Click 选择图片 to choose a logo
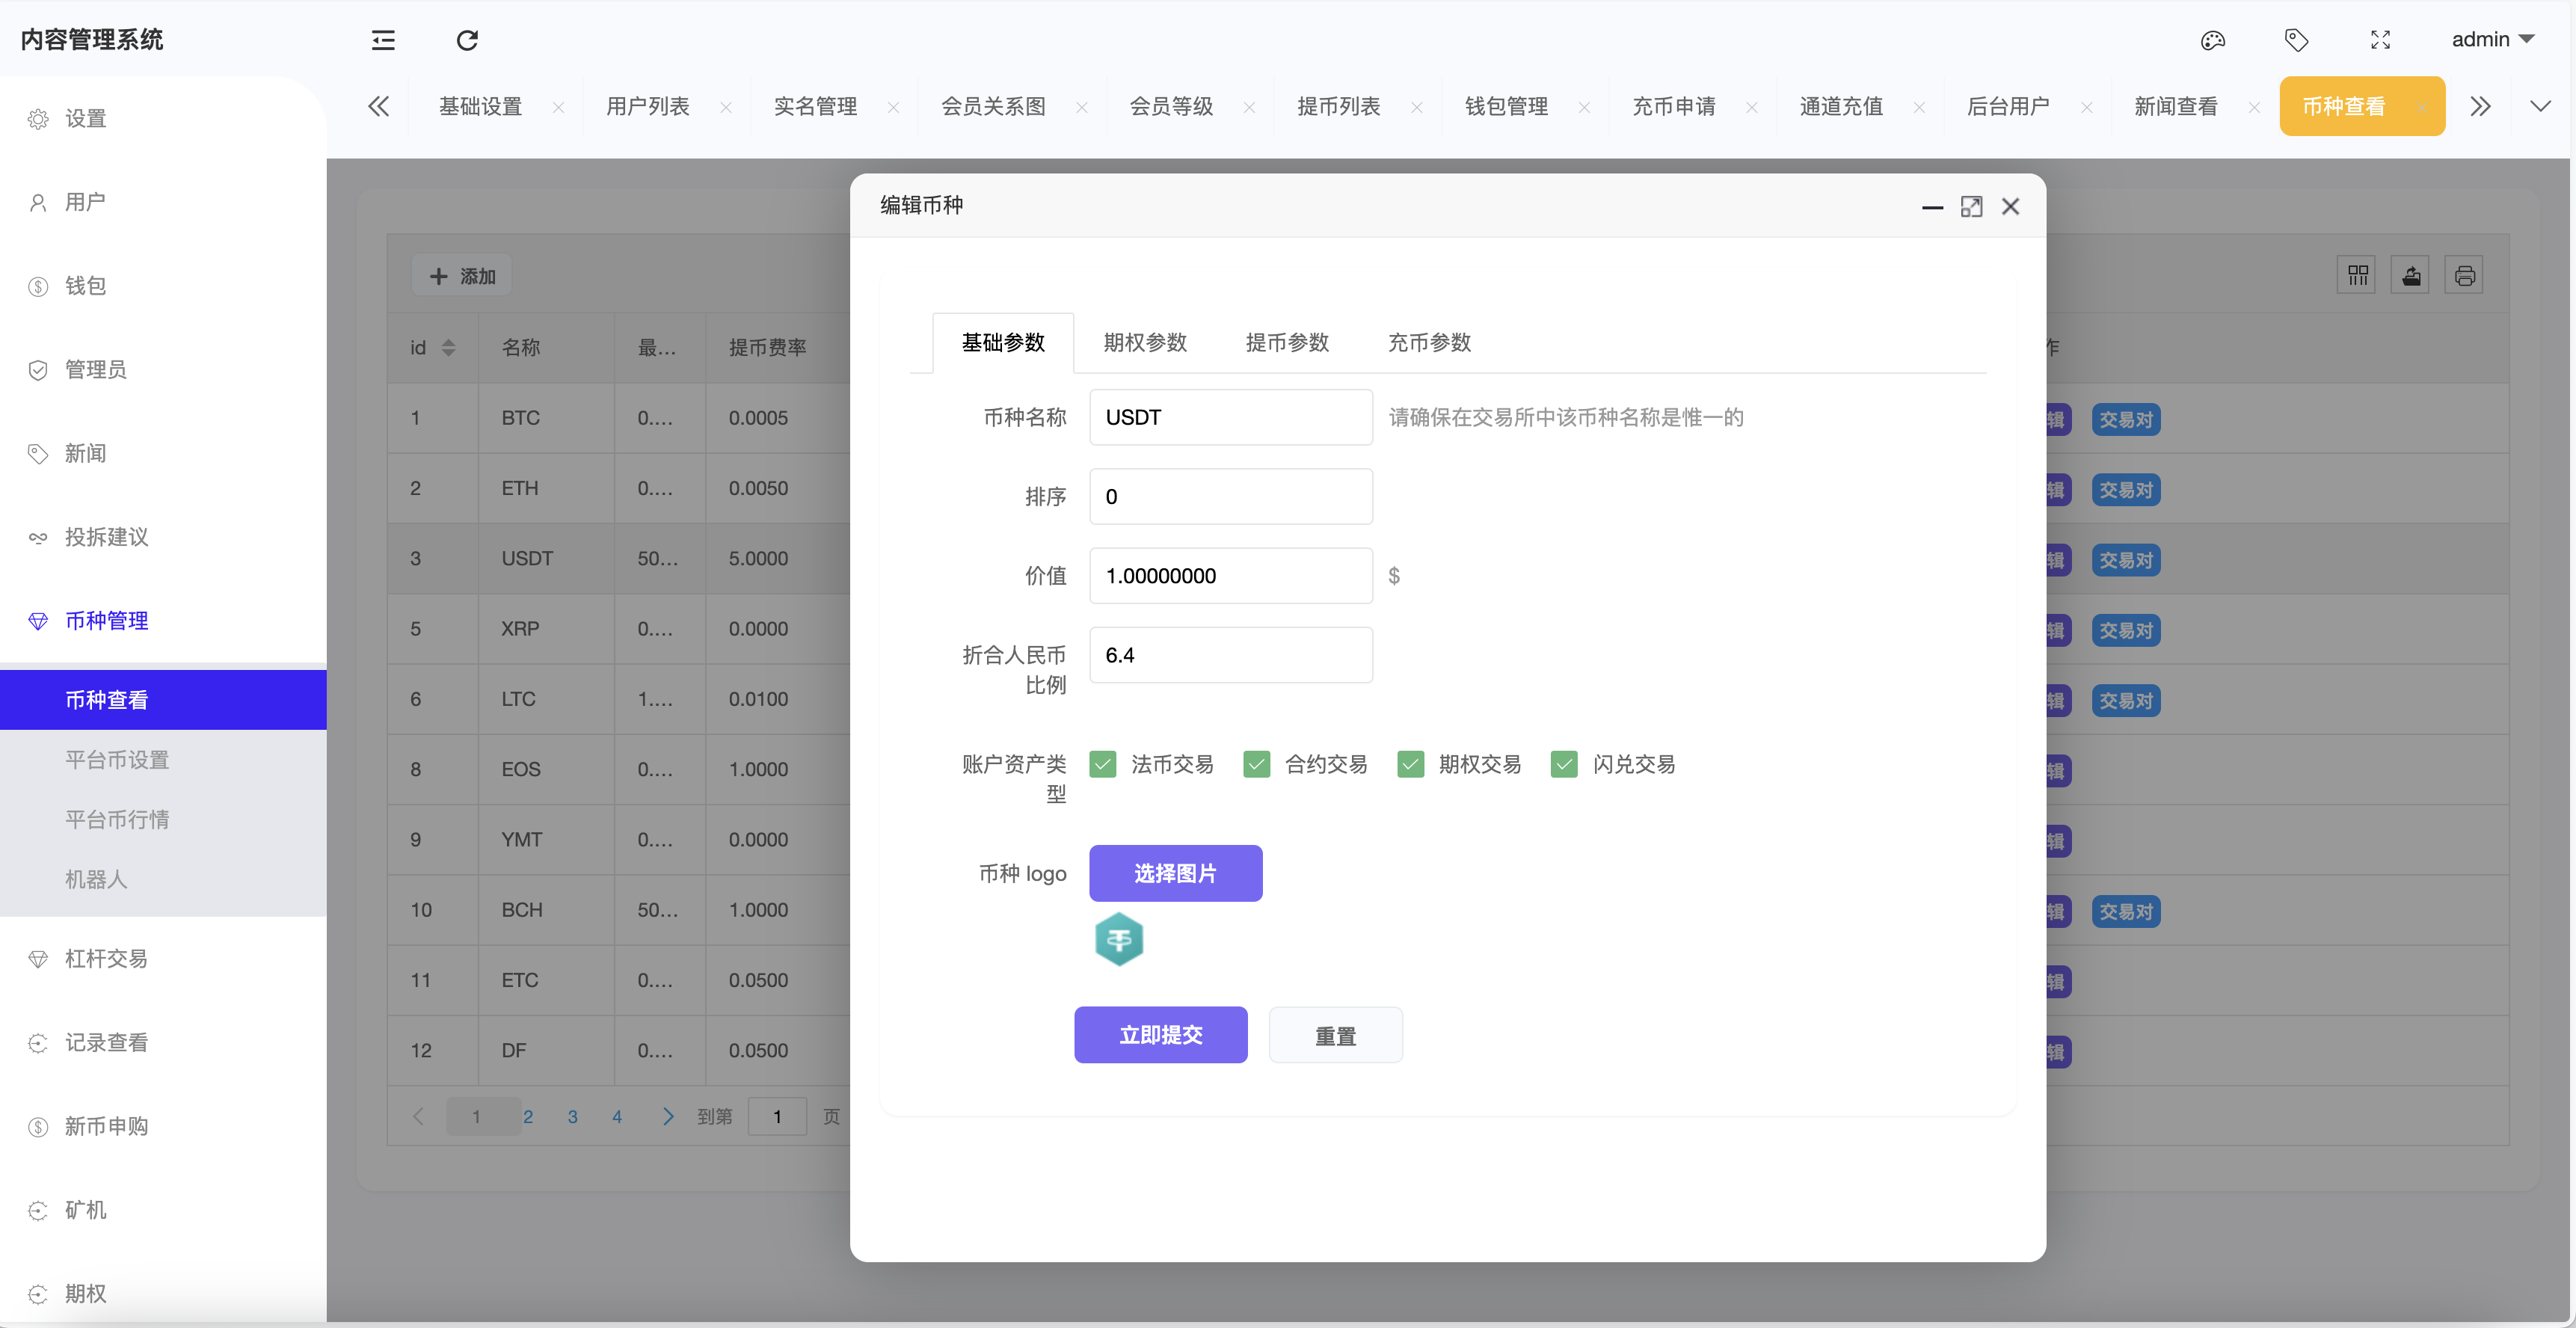The height and width of the screenshot is (1328, 2576). click(x=1176, y=873)
